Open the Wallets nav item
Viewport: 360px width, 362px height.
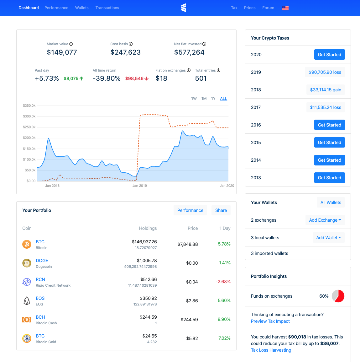coord(82,8)
